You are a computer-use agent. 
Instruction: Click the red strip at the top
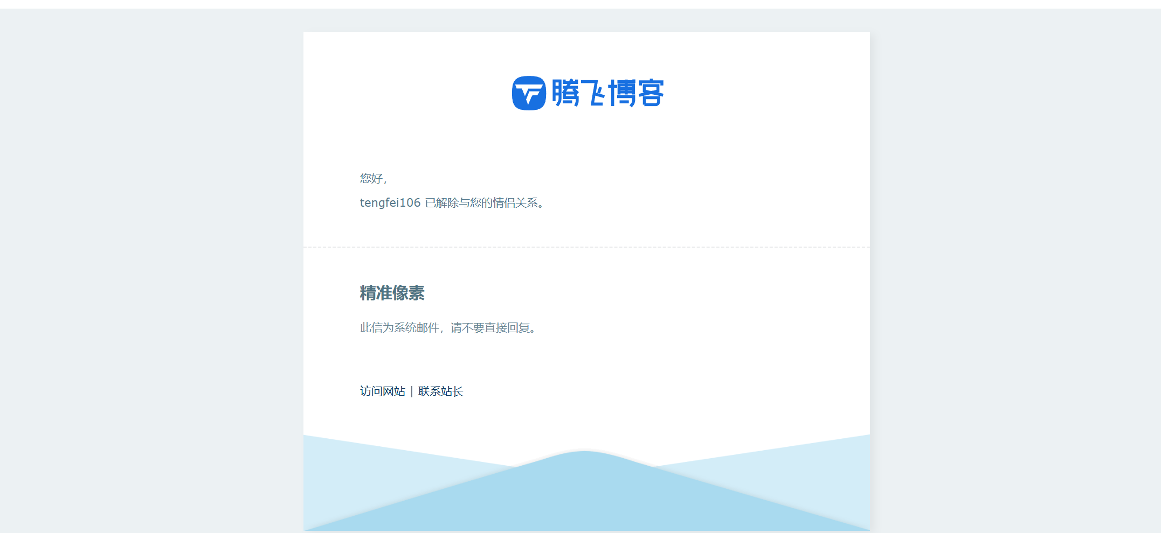click(x=580, y=4)
